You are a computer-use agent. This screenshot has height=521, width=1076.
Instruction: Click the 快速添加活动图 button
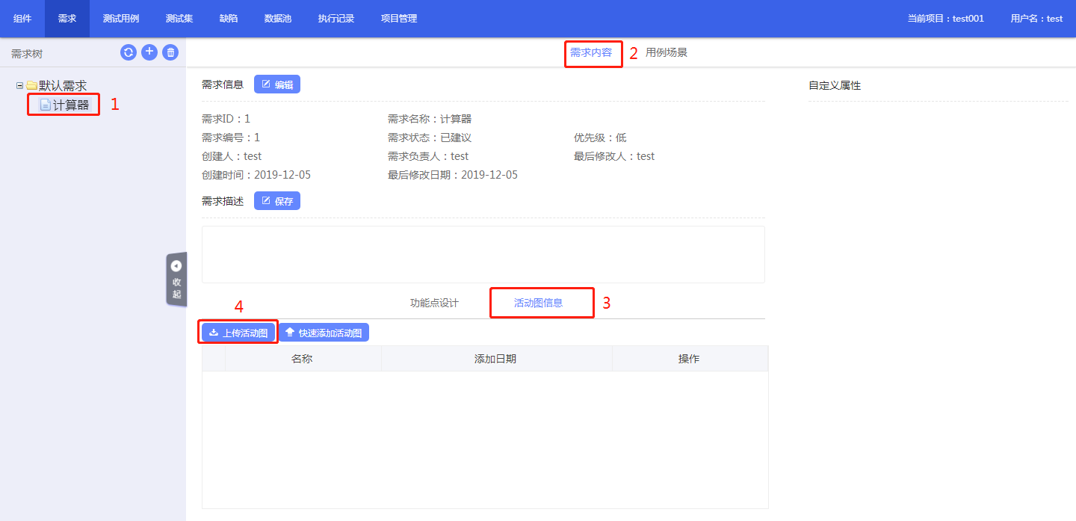(324, 333)
